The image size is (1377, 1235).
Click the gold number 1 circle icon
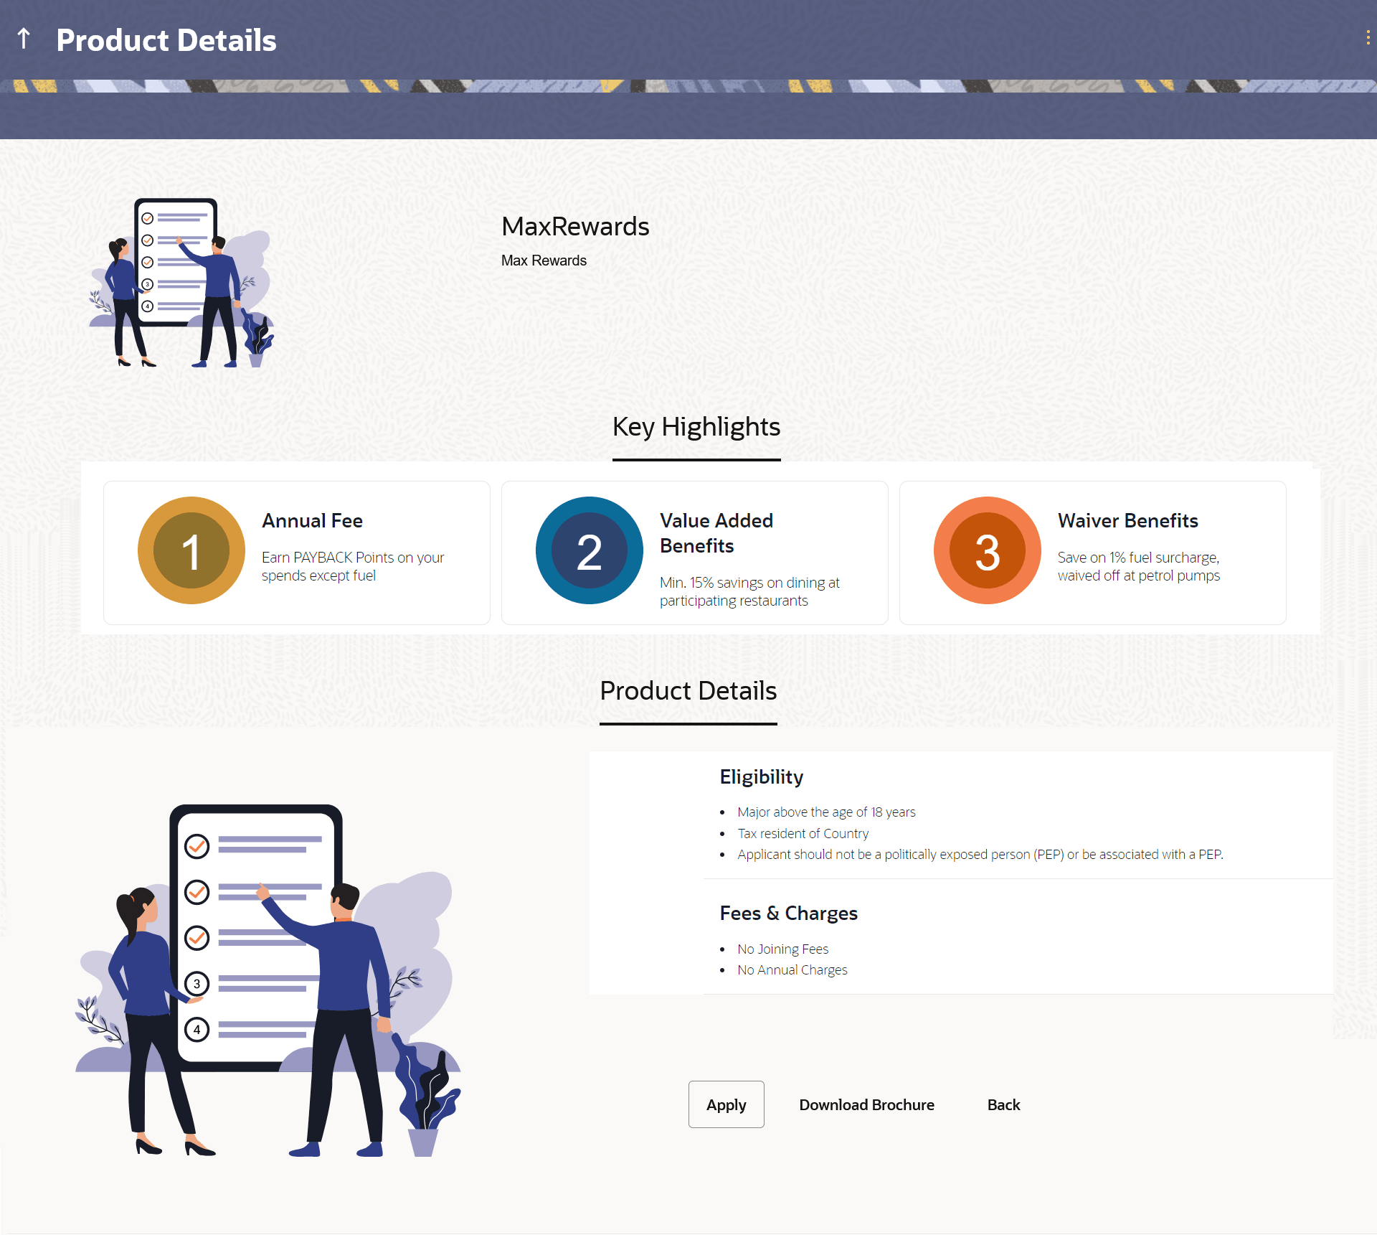[191, 551]
